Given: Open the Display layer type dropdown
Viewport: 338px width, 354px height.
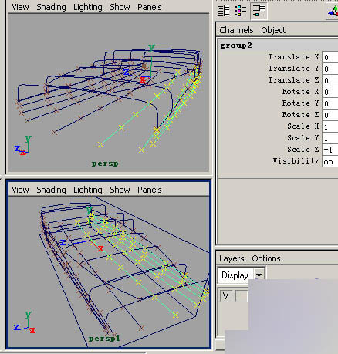Looking at the screenshot, I should (x=242, y=275).
